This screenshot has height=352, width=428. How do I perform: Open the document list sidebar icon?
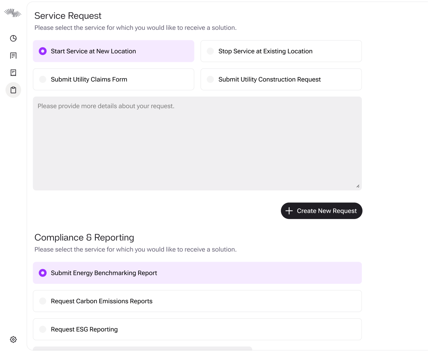[x=13, y=56]
